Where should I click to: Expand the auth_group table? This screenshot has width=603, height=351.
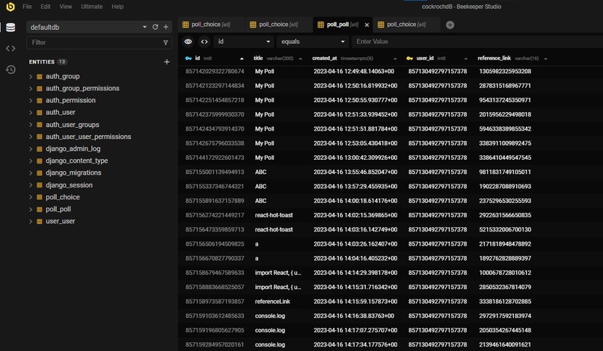(31, 76)
